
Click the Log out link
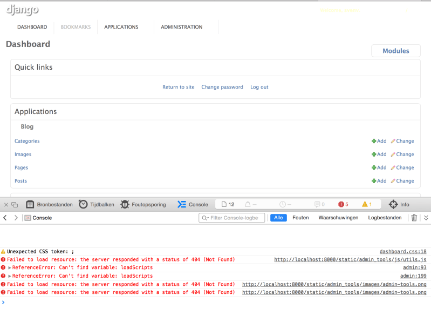point(259,87)
